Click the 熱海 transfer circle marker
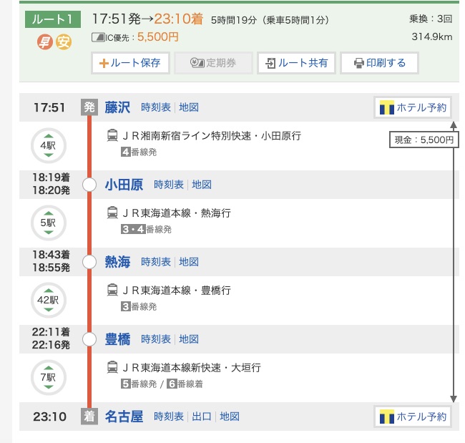 pyautogui.click(x=89, y=262)
